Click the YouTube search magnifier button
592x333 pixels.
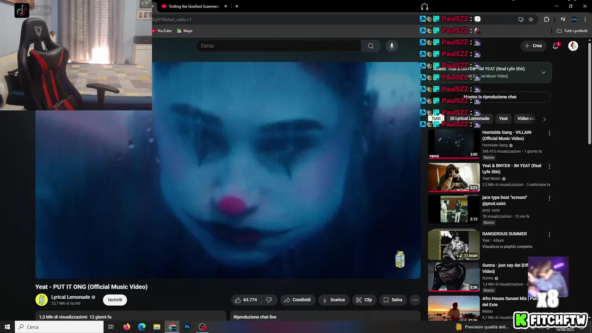click(371, 46)
